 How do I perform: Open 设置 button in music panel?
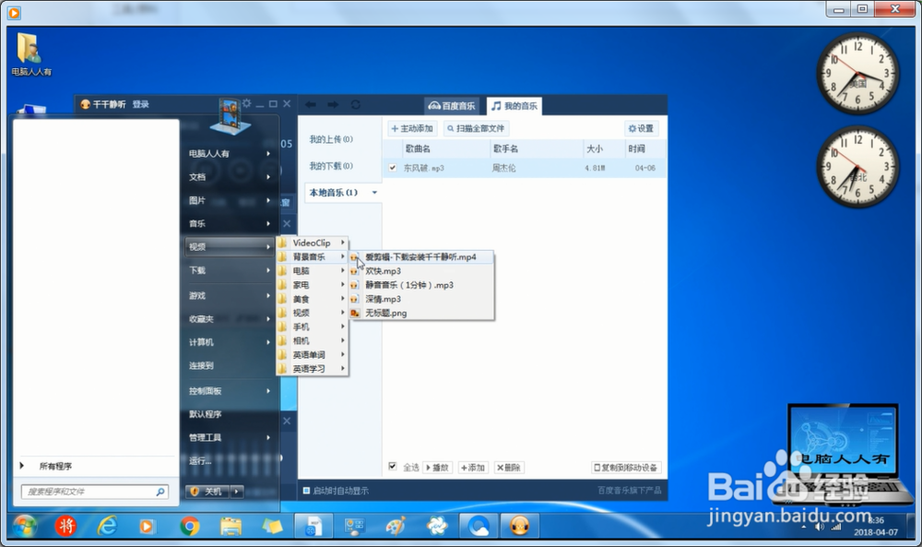[641, 128]
